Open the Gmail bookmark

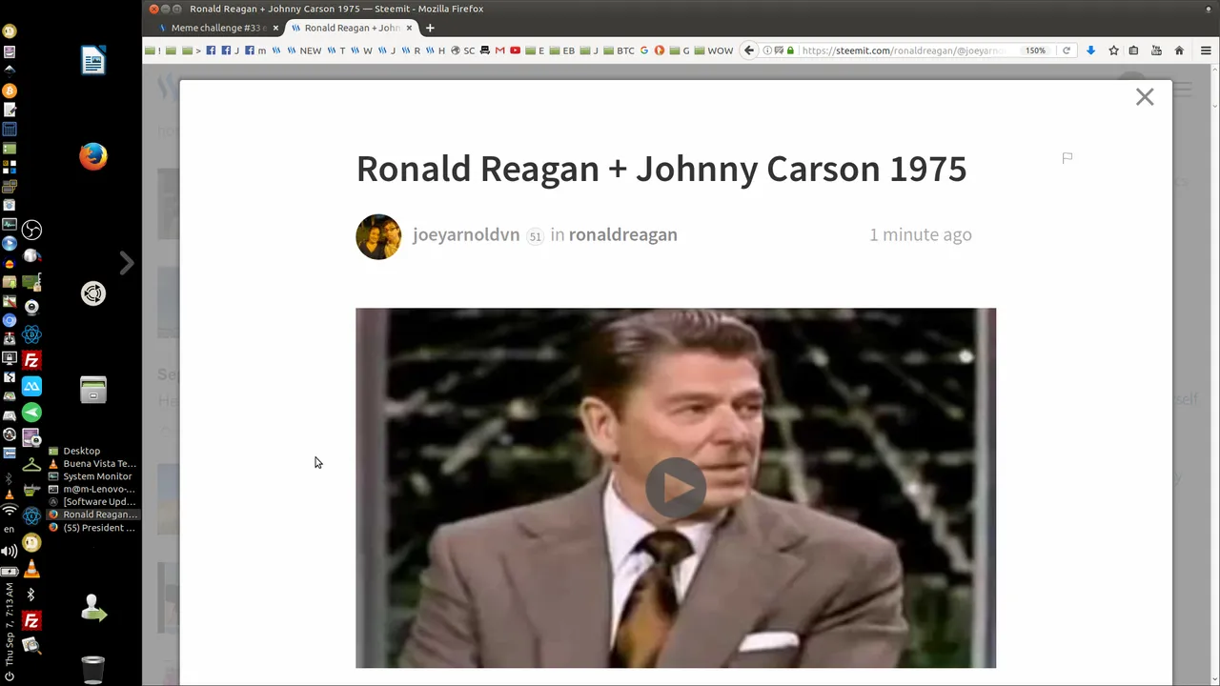coord(499,50)
